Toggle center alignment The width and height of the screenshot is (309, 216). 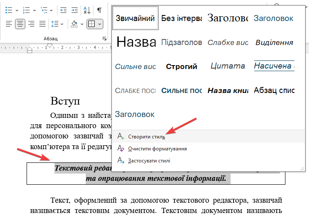click(20, 24)
